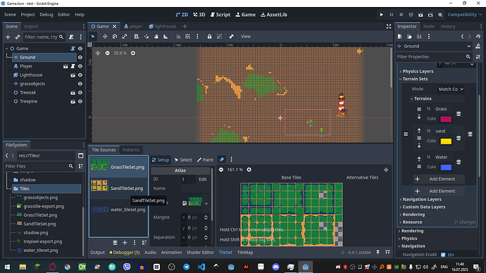The height and width of the screenshot is (273, 486).
Task: Zoom out the atlas view
Action: pyautogui.click(x=221, y=170)
